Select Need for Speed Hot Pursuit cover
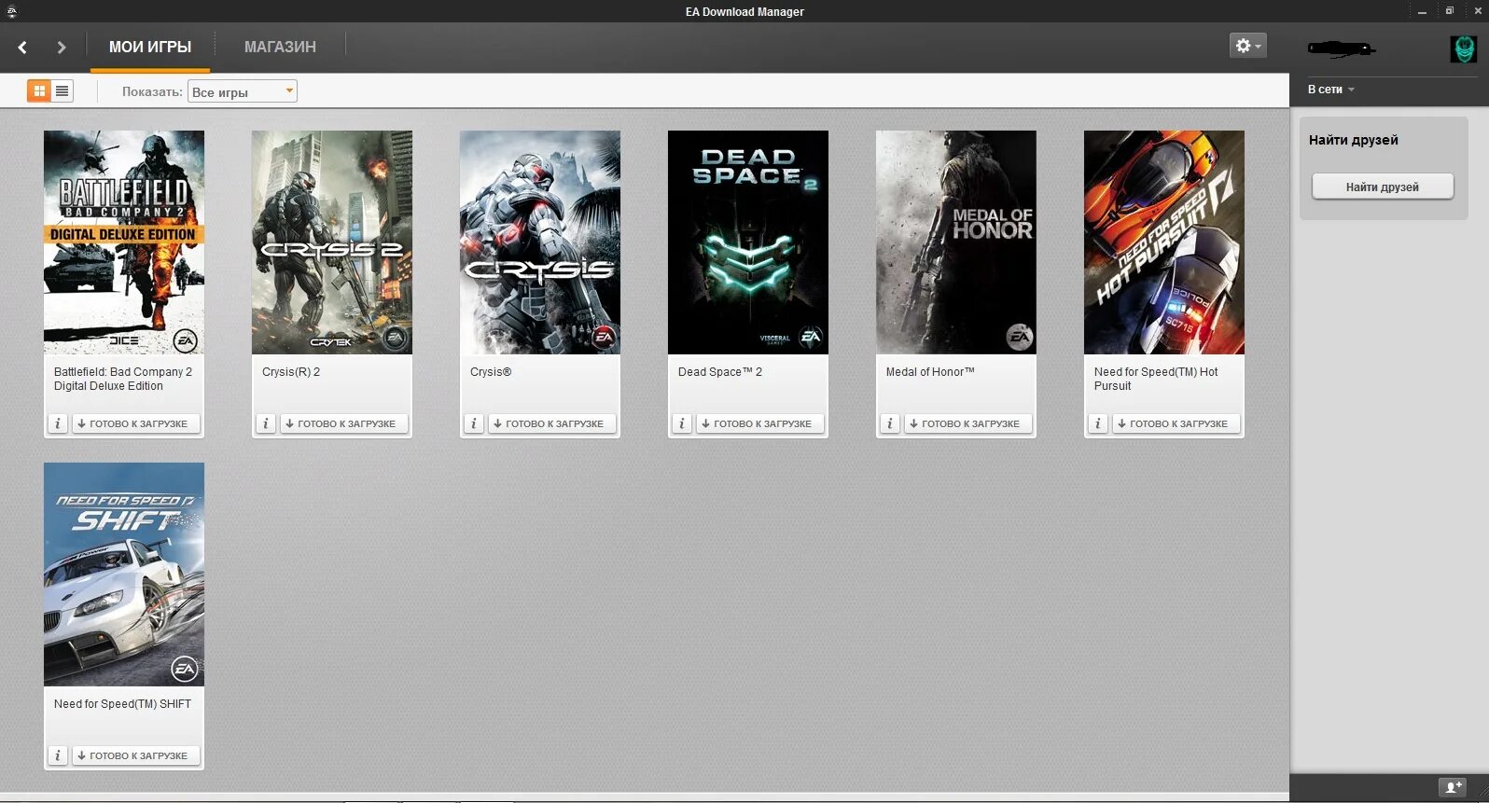1489x803 pixels. click(1164, 242)
